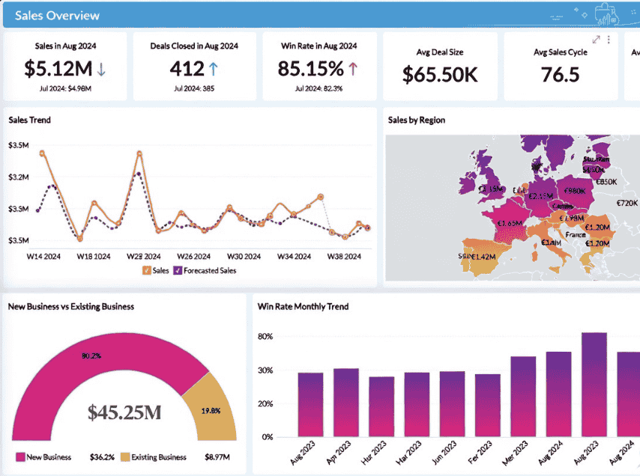
Task: Open the expand icon on Avg Sales Cycle card
Action: (596, 40)
